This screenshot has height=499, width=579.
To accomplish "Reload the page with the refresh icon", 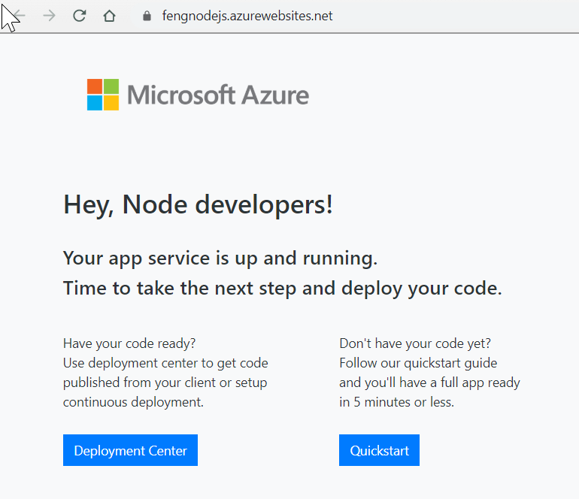I will [80, 16].
